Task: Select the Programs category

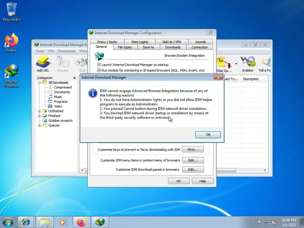Action: tap(61, 102)
